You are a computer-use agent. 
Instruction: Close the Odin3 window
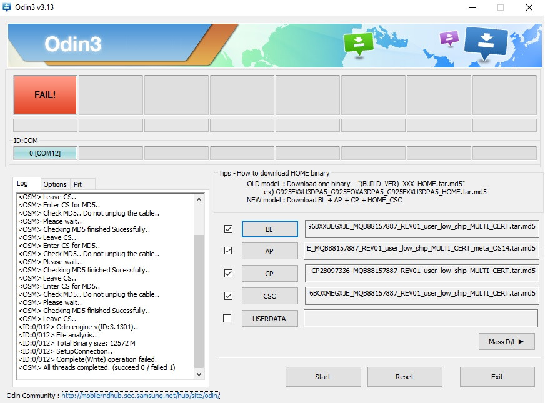tap(529, 7)
